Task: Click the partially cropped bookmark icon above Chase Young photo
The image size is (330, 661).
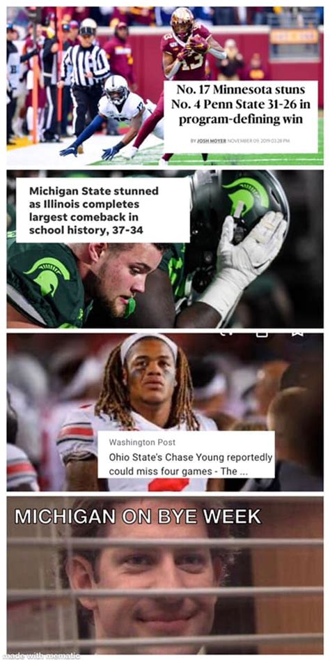Action: 298,335
